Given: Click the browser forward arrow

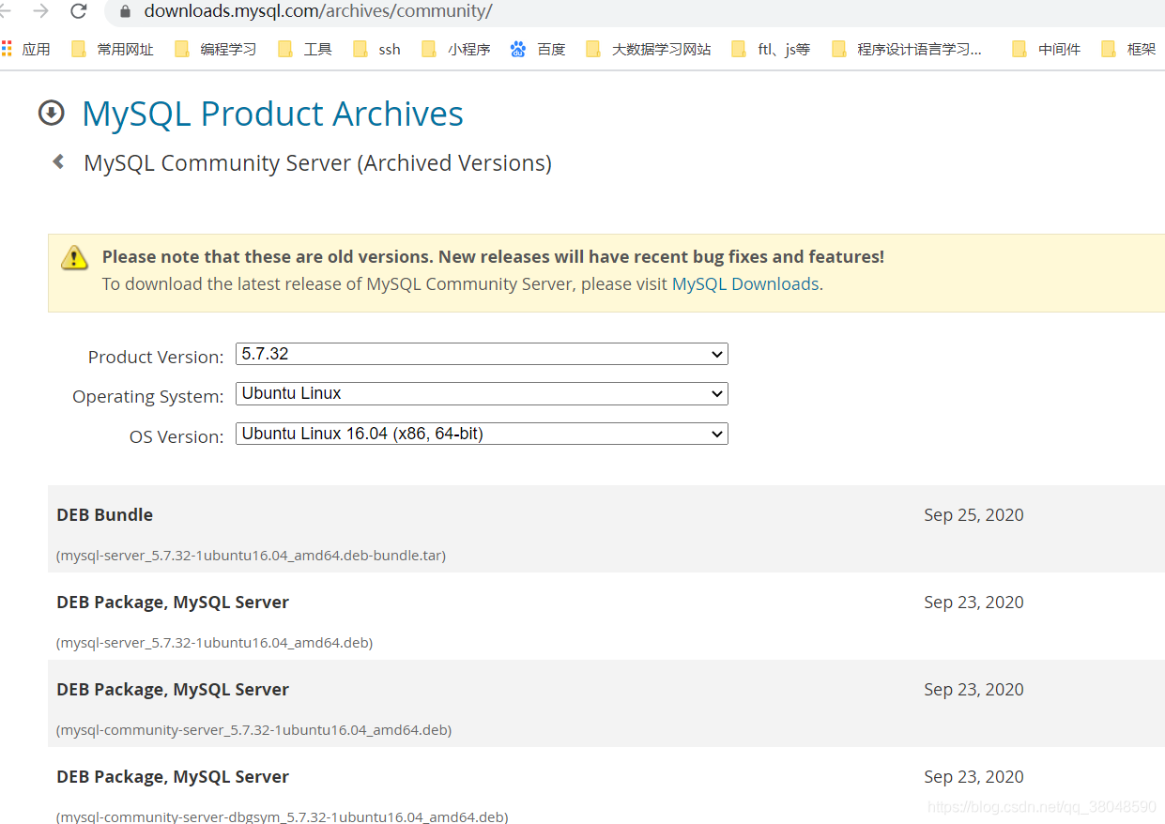Looking at the screenshot, I should (x=40, y=11).
